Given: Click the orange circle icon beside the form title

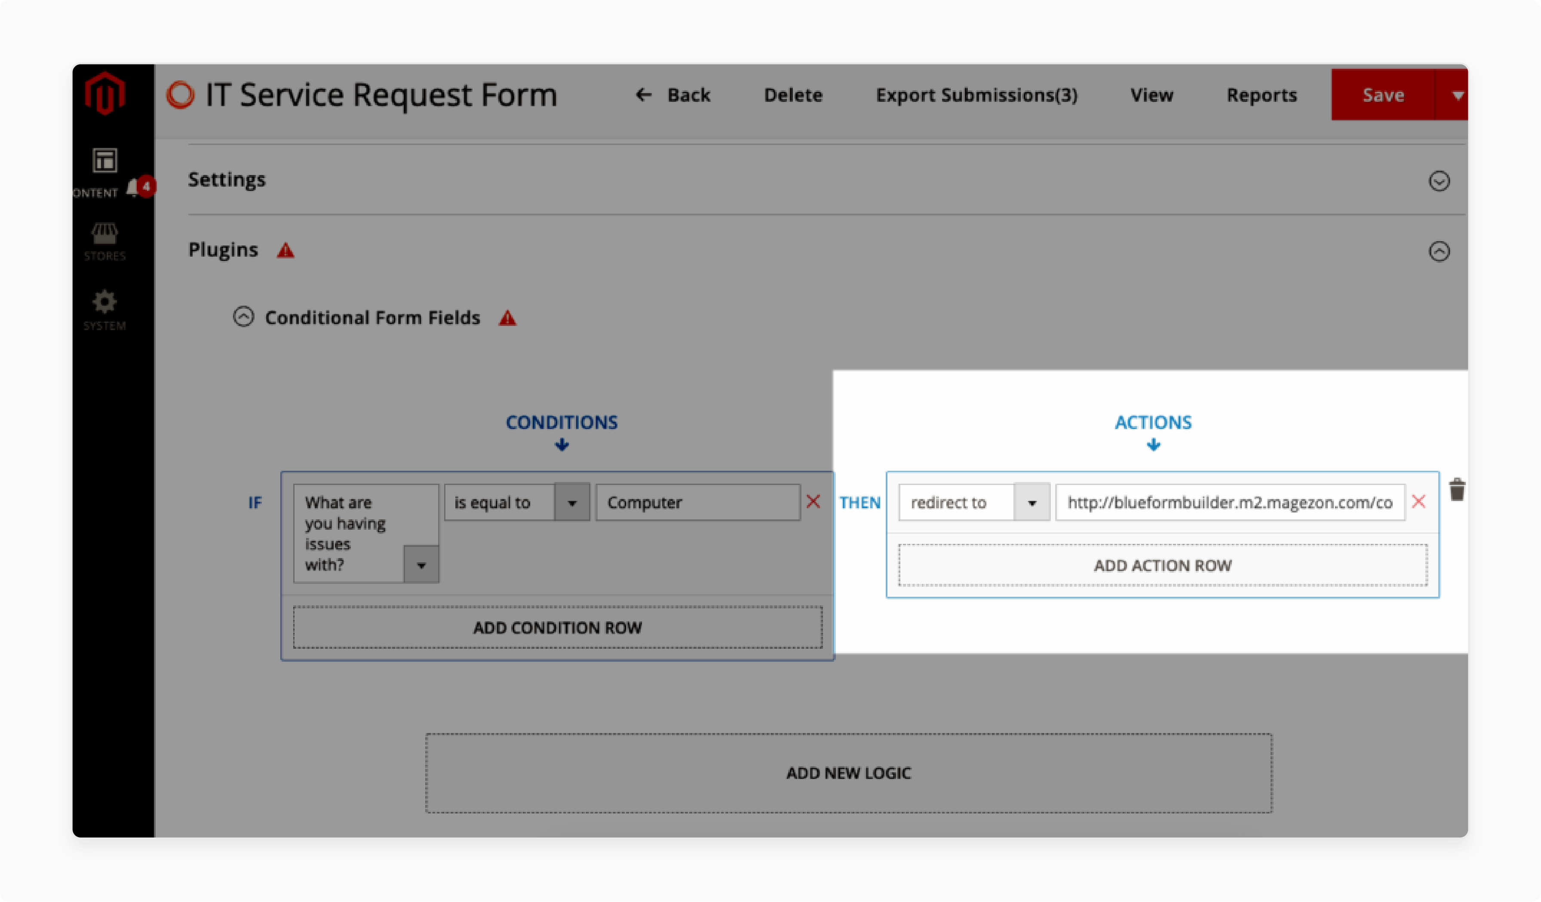Looking at the screenshot, I should (181, 95).
